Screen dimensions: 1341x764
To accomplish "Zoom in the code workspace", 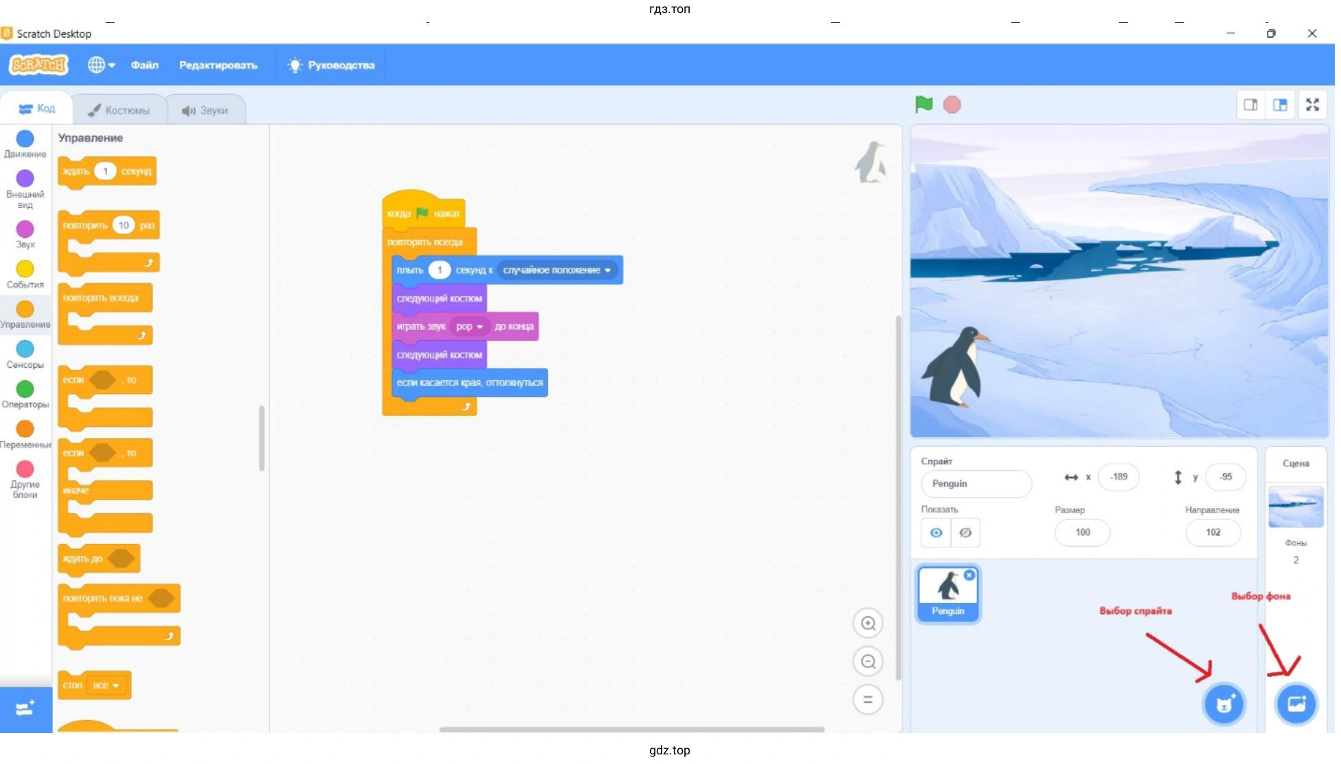I will click(867, 624).
